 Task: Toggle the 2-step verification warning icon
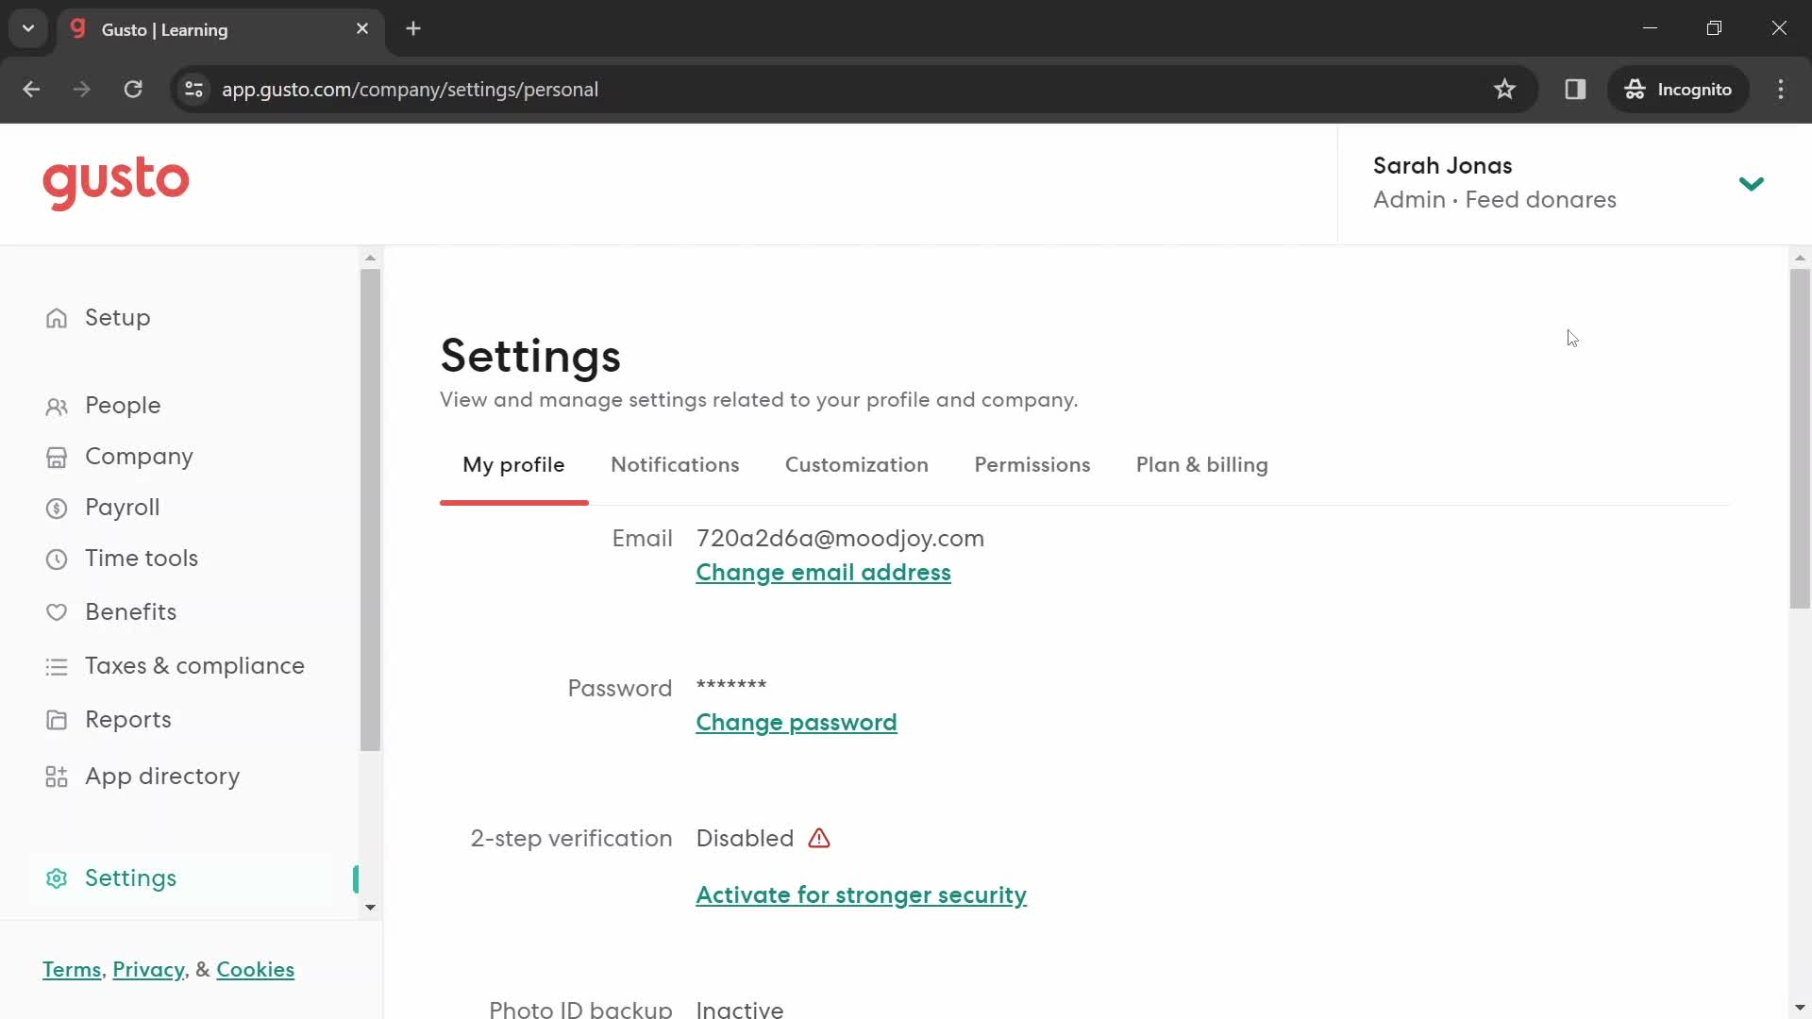tap(820, 837)
